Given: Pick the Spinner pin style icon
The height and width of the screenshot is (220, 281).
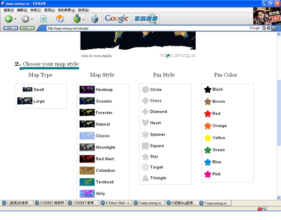Looking at the screenshot, I should tap(145, 135).
